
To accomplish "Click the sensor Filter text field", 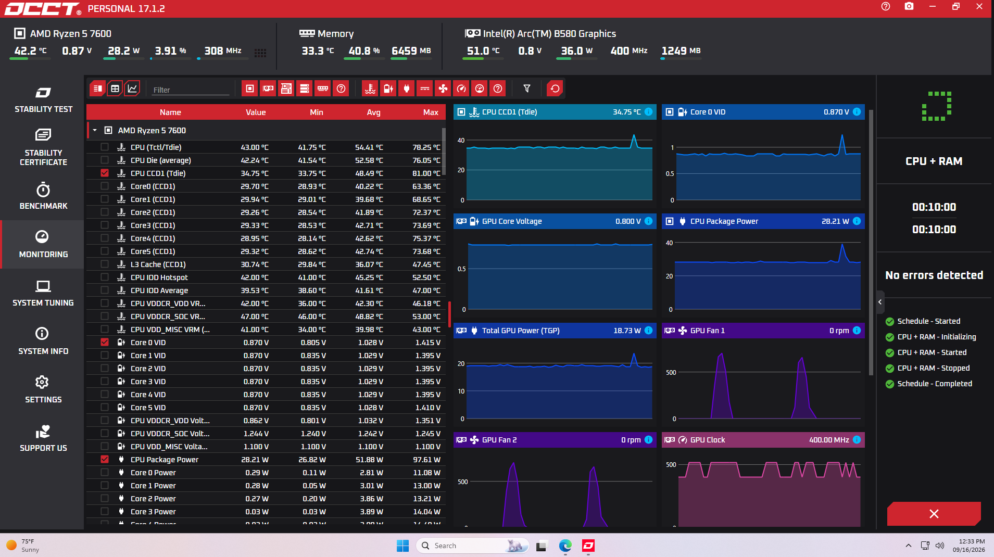I will [190, 90].
